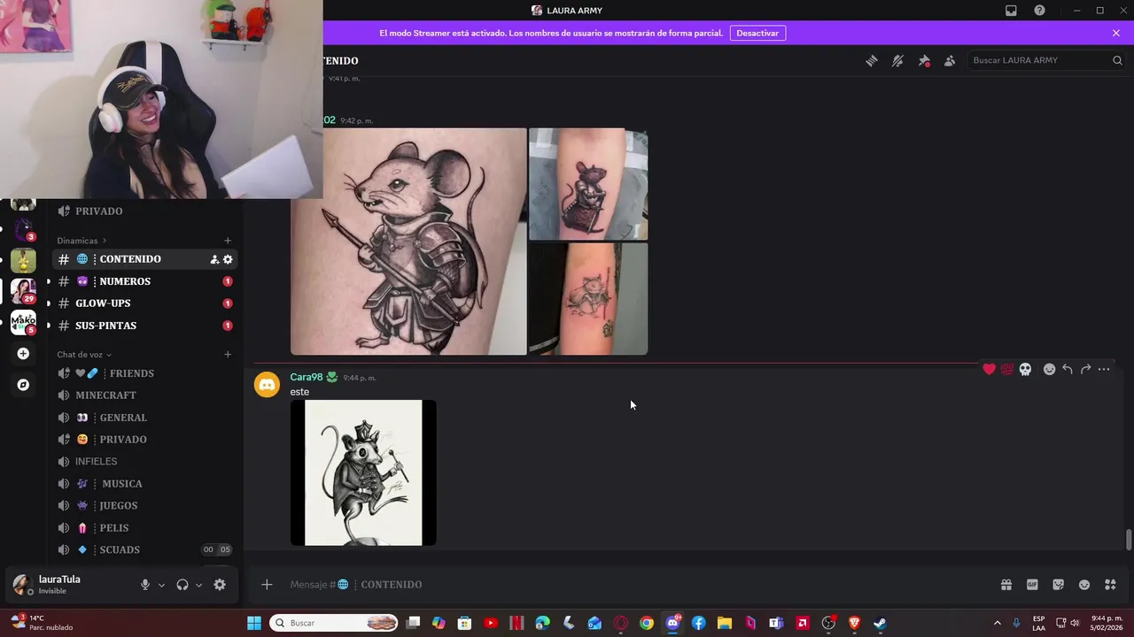Open the inbox icon in title bar
Viewport: 1134px width, 637px height.
tap(1011, 11)
